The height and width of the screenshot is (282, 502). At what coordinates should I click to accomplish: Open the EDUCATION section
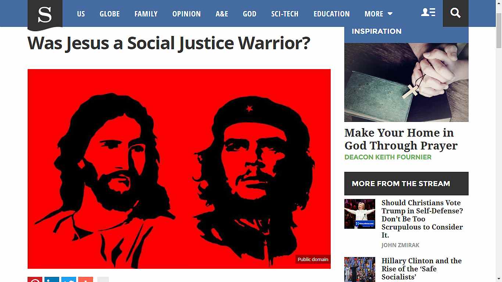coord(331,14)
